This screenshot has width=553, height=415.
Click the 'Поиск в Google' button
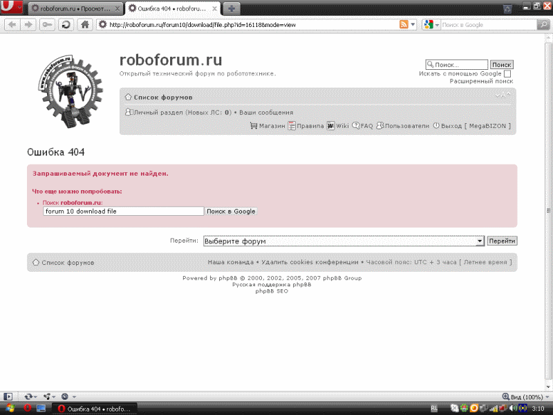[x=232, y=211]
